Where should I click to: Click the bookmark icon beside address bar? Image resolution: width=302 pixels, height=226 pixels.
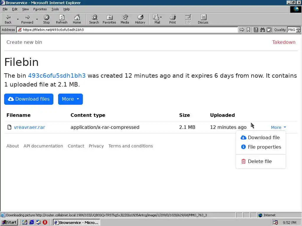pyautogui.click(x=248, y=30)
